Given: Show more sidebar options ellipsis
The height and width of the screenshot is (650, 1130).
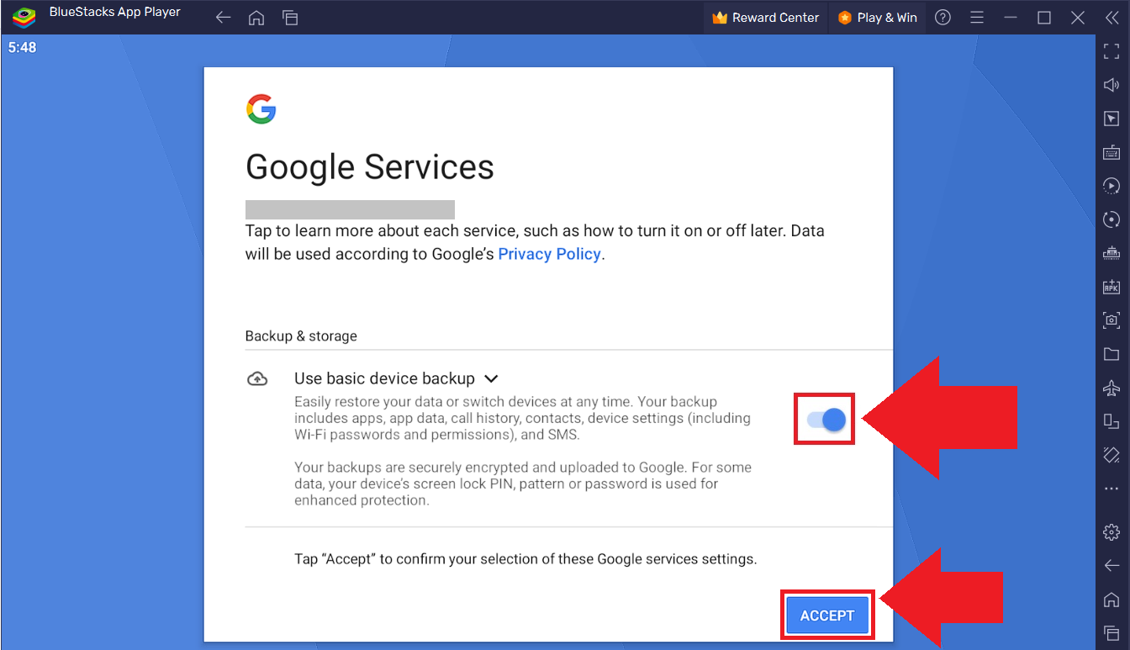Looking at the screenshot, I should [x=1112, y=489].
